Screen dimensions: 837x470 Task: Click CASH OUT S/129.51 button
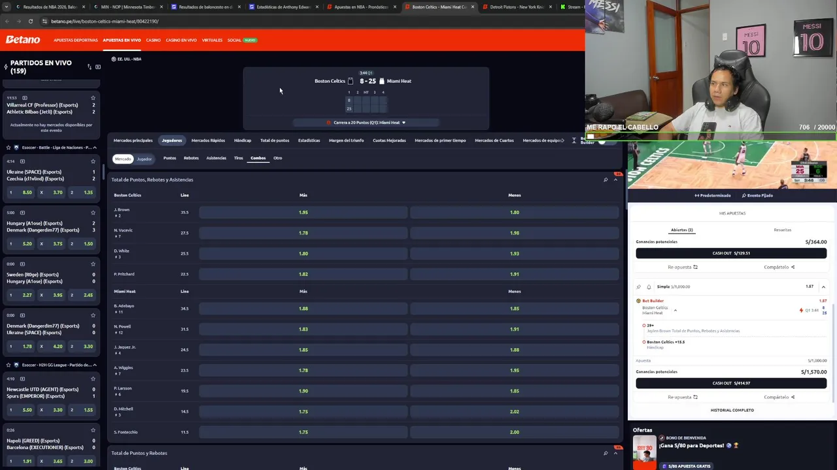click(x=731, y=253)
